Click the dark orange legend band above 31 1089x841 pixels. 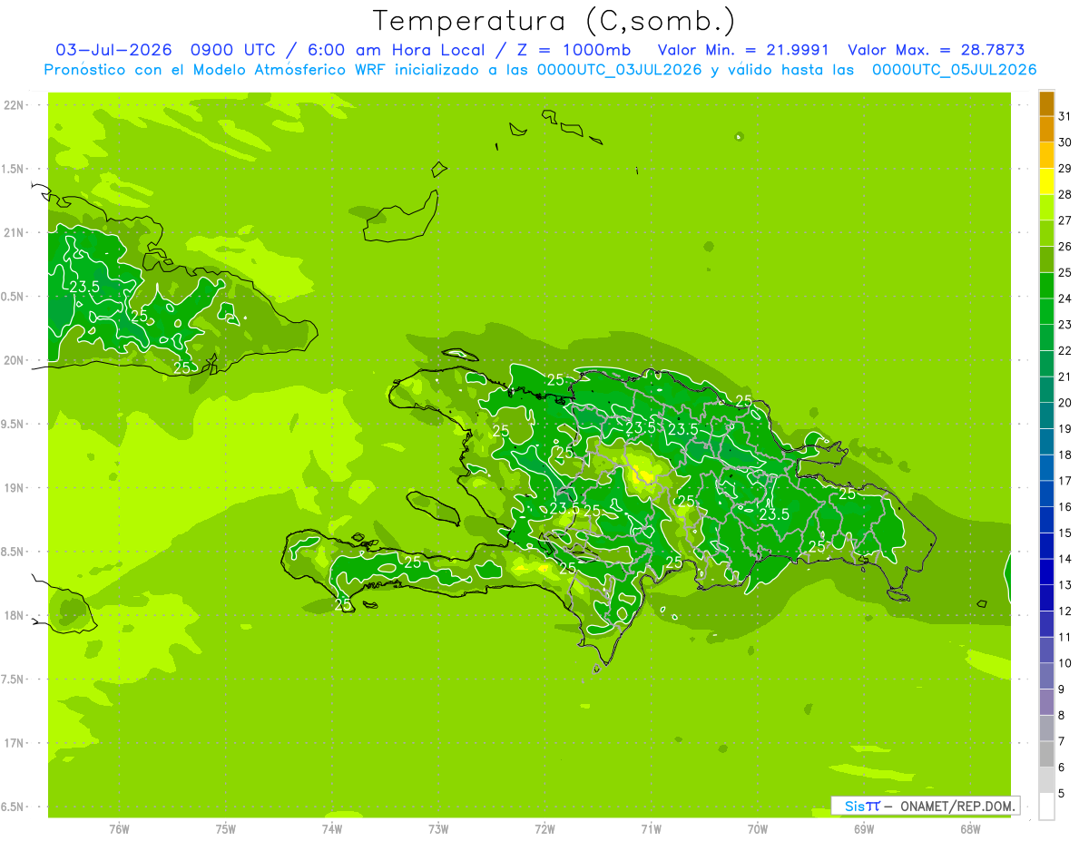[1046, 103]
